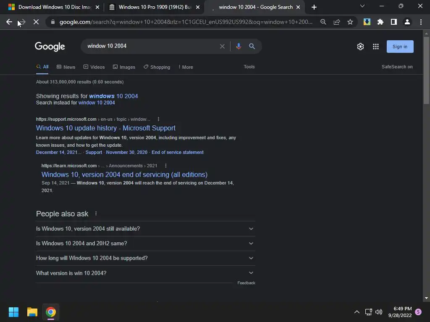This screenshot has width=430, height=322.
Task: Open search Tools
Action: 249,67
